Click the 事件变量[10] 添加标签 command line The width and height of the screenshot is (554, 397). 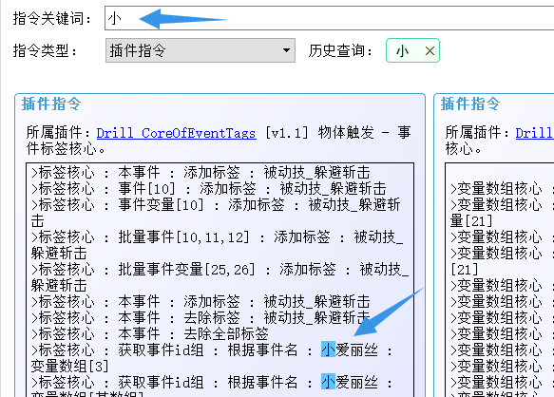[216, 213]
